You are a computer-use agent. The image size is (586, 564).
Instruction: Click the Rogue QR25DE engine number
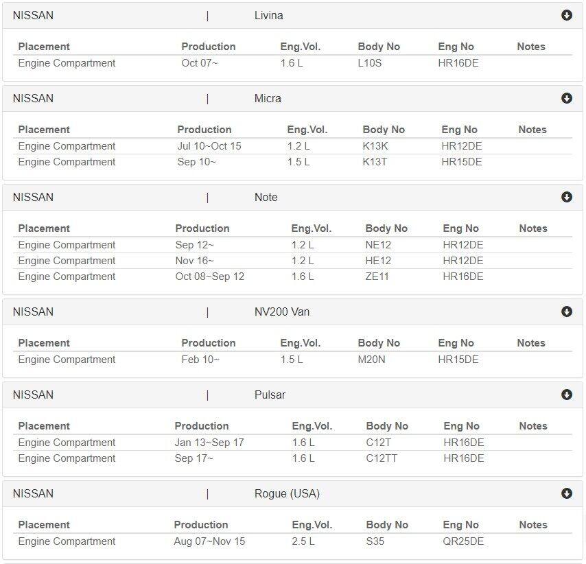[463, 541]
